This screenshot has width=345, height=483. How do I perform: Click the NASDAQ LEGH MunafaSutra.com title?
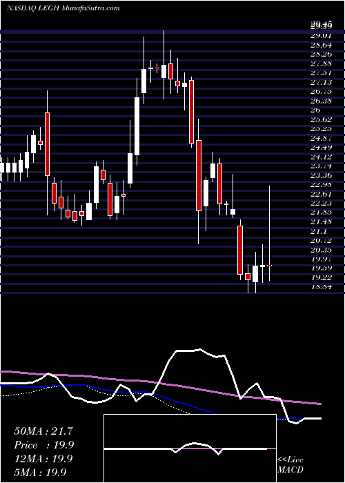tap(63, 8)
